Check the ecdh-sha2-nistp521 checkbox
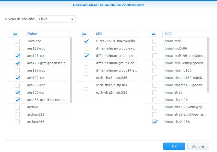Screen dimensions: 217x152 pyautogui.click(x=86, y=93)
